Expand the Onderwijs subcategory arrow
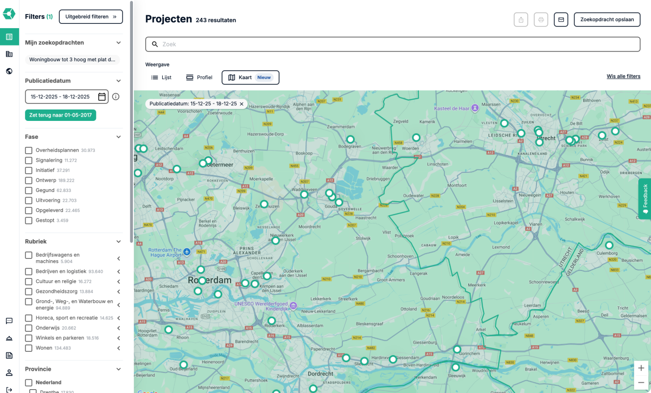The height and width of the screenshot is (393, 651). tap(118, 328)
